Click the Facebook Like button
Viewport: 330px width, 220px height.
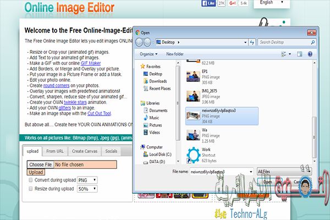coord(208,3)
